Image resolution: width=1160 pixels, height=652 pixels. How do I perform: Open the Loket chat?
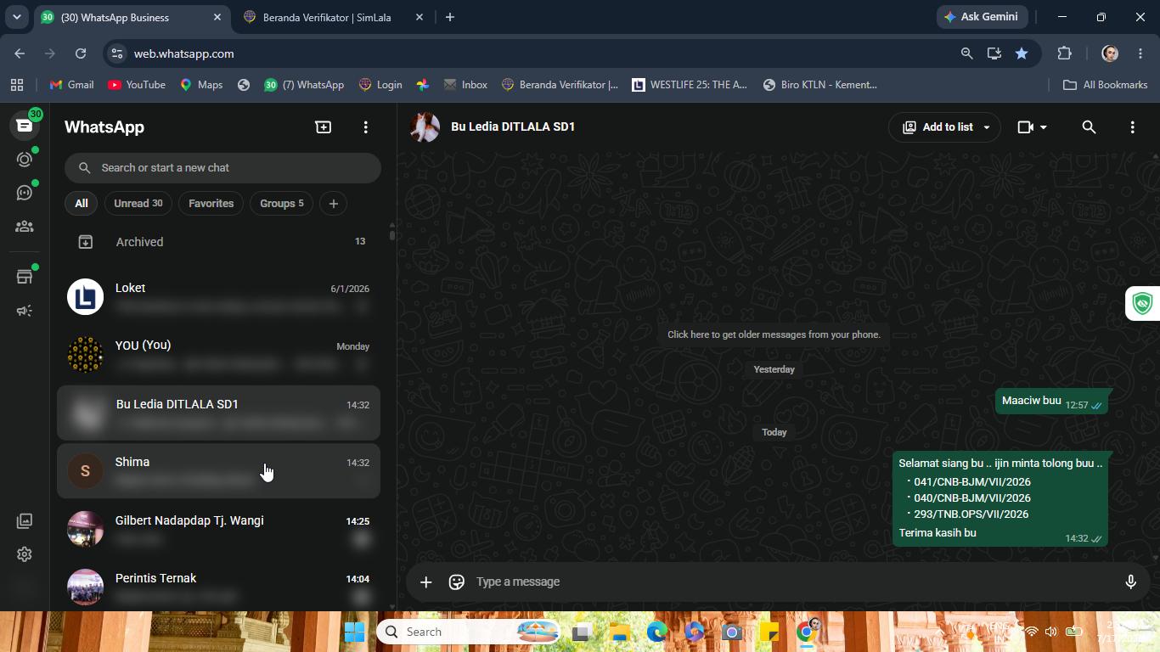tap(219, 297)
